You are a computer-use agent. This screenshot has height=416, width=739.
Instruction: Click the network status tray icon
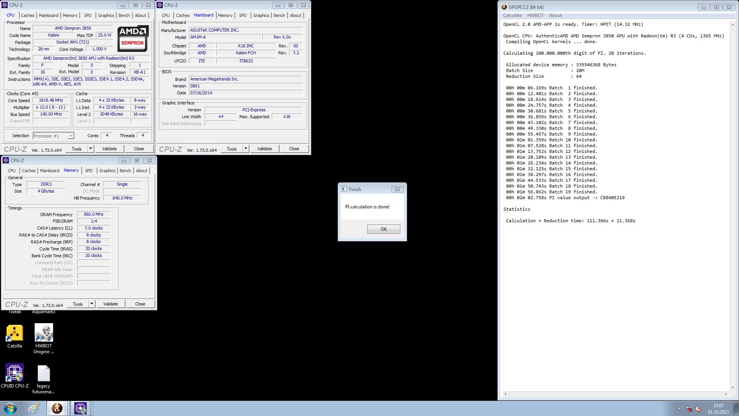click(x=689, y=409)
